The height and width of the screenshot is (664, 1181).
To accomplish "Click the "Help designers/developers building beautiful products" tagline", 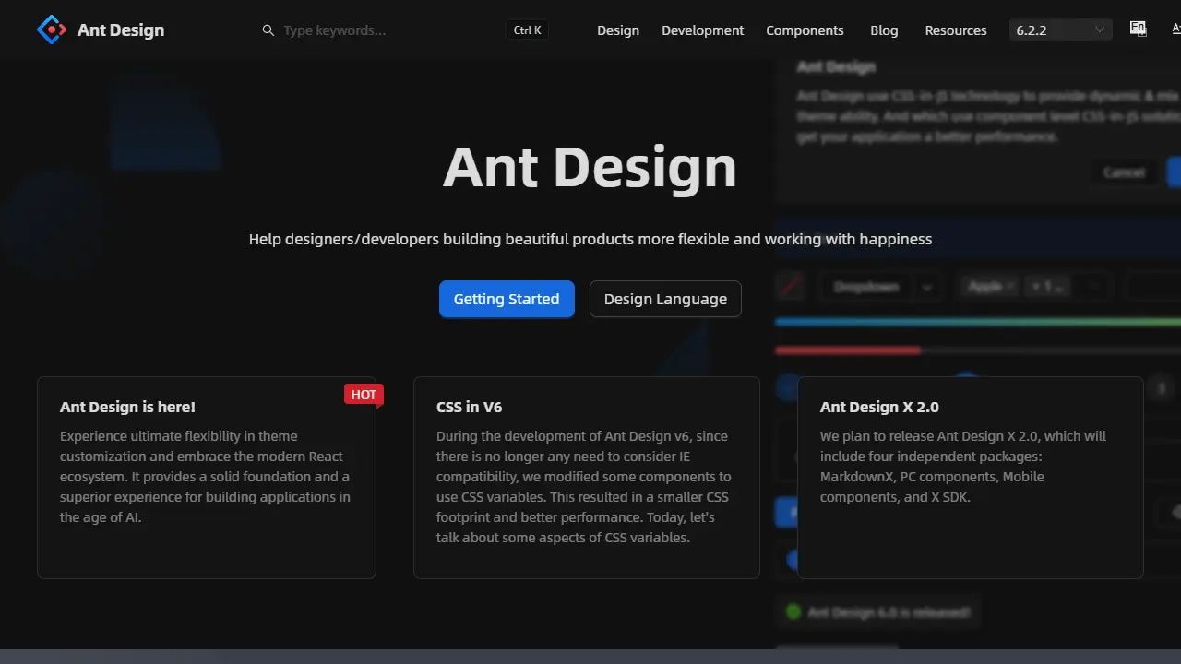I will [x=590, y=239].
